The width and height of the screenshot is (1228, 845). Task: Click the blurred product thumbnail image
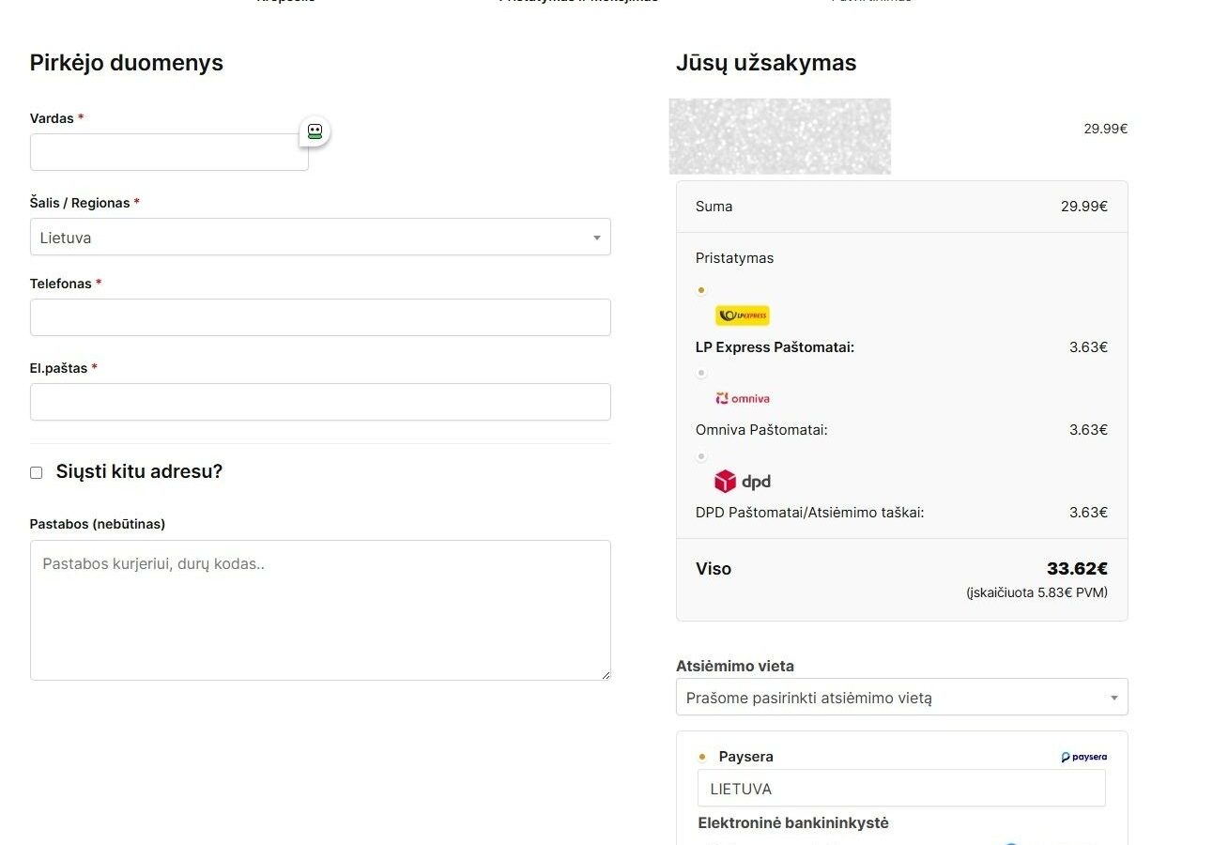click(x=779, y=136)
